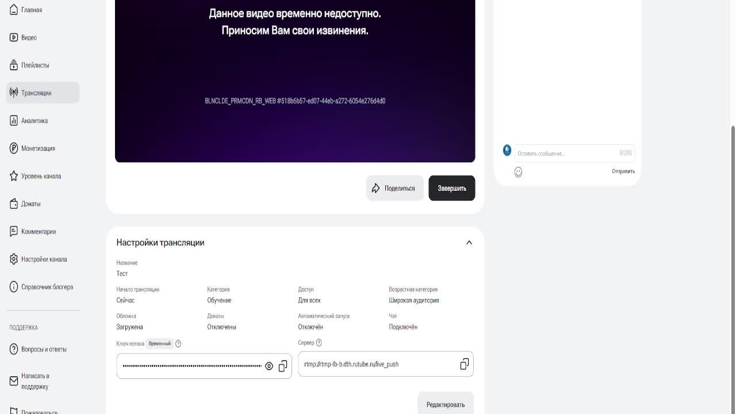736x414 pixels.
Task: Select Трансляции menu item
Action: [x=43, y=93]
